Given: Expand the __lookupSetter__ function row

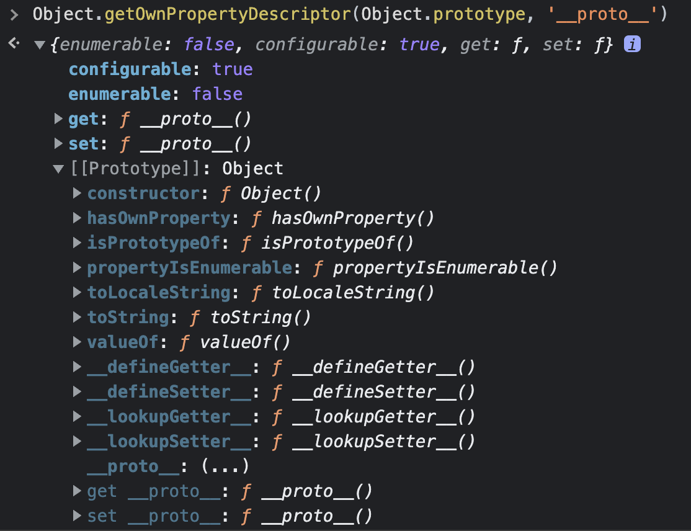Looking at the screenshot, I should [77, 440].
